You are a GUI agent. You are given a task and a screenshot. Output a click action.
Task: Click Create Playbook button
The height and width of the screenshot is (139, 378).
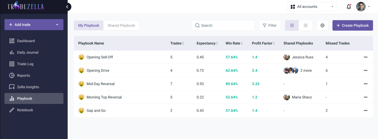pyautogui.click(x=353, y=26)
